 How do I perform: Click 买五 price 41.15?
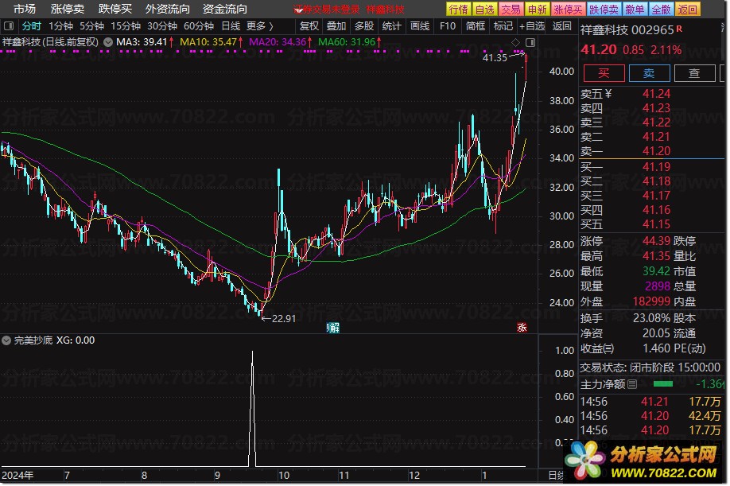click(656, 224)
